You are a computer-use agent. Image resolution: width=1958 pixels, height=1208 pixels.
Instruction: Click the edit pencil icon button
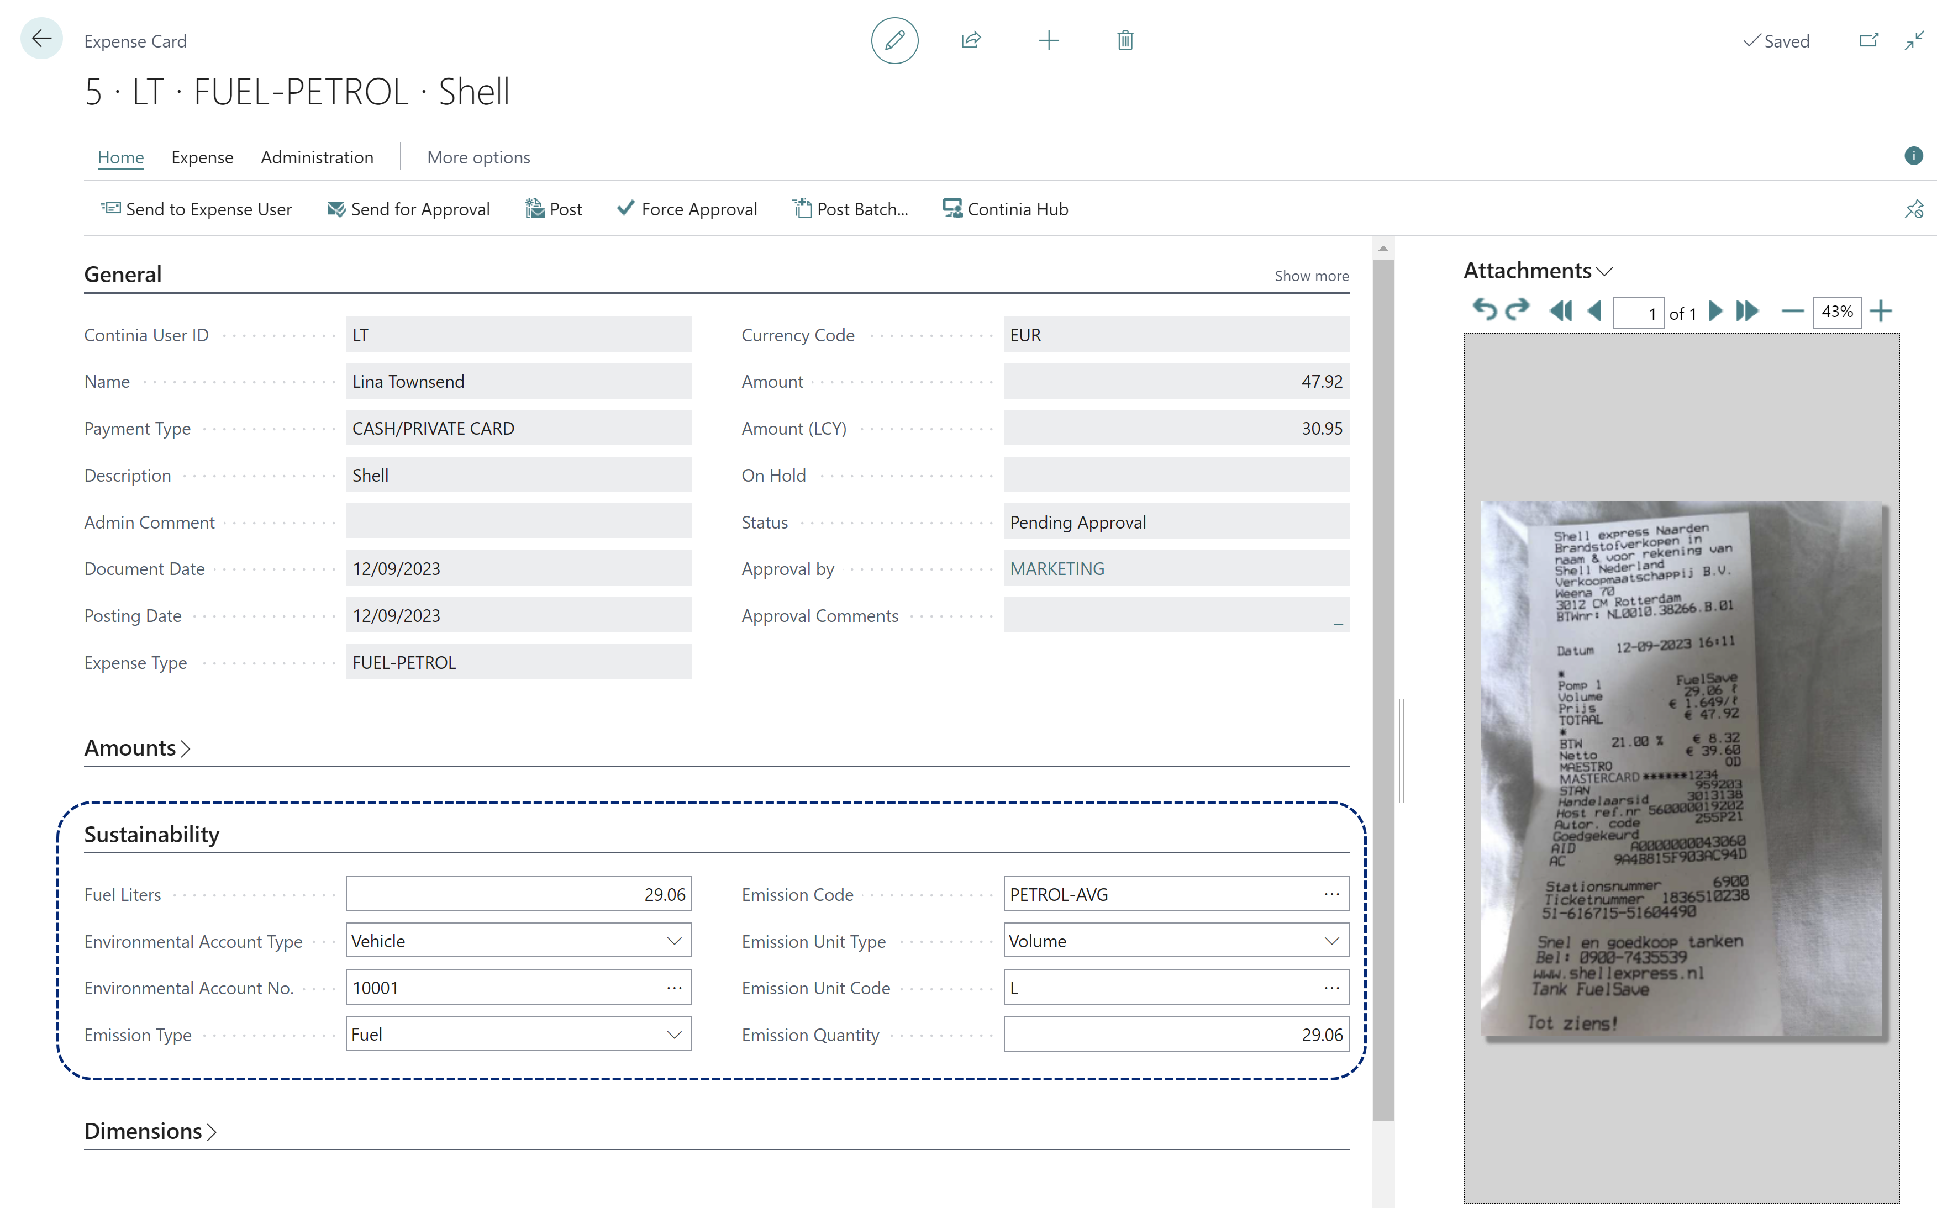tap(894, 40)
